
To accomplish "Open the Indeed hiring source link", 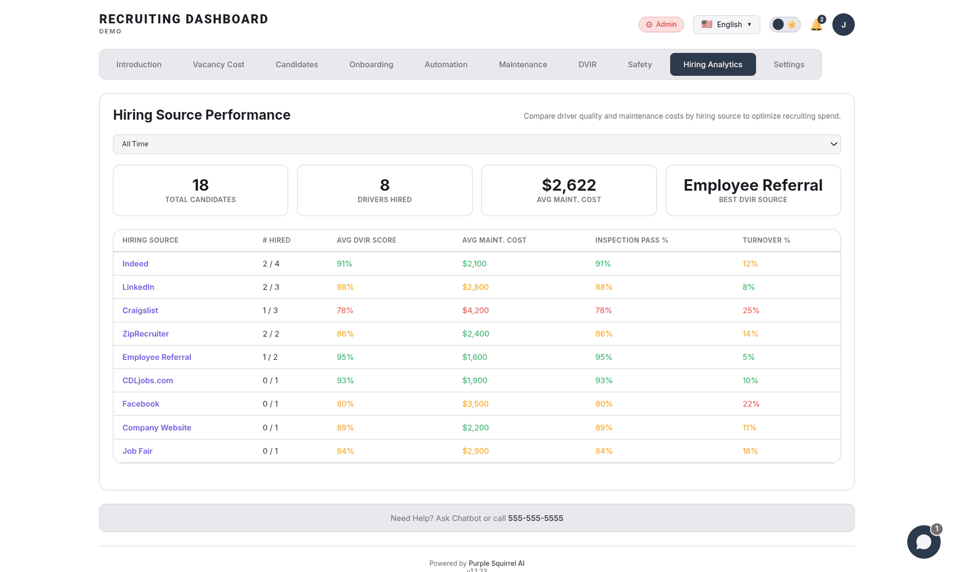I will [x=135, y=264].
